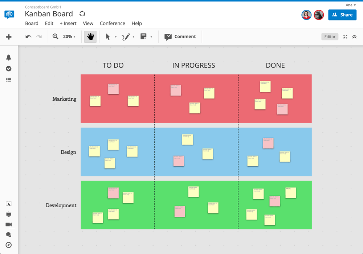Expand the pen tool options arrow
This screenshot has width=363, height=254.
[x=134, y=37]
